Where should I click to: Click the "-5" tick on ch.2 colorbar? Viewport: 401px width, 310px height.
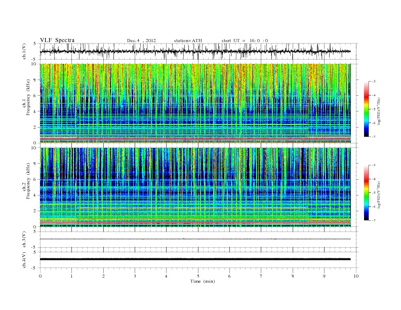pyautogui.click(x=373, y=193)
